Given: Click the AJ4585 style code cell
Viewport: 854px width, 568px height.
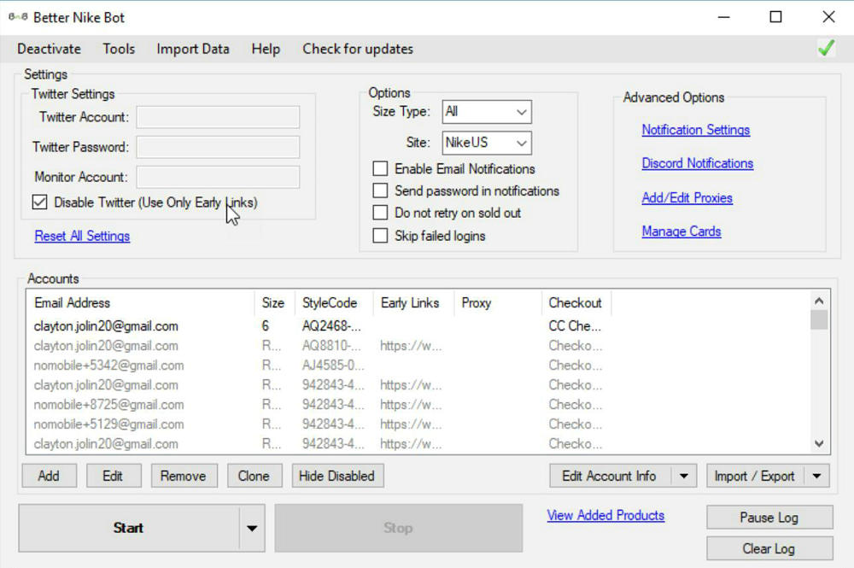Looking at the screenshot, I should [x=333, y=365].
